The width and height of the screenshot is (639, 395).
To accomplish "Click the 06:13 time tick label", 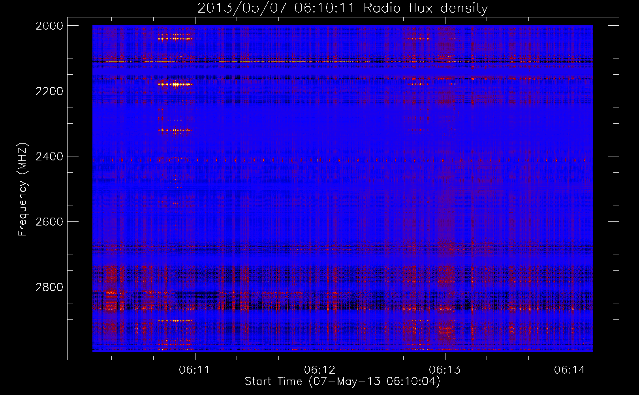I will [x=445, y=370].
